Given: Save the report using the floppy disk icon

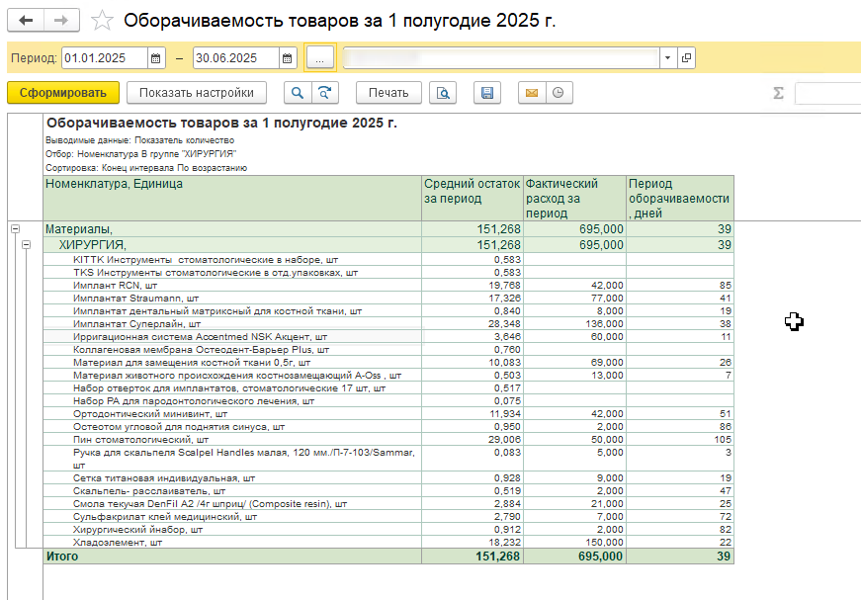Looking at the screenshot, I should 487,93.
